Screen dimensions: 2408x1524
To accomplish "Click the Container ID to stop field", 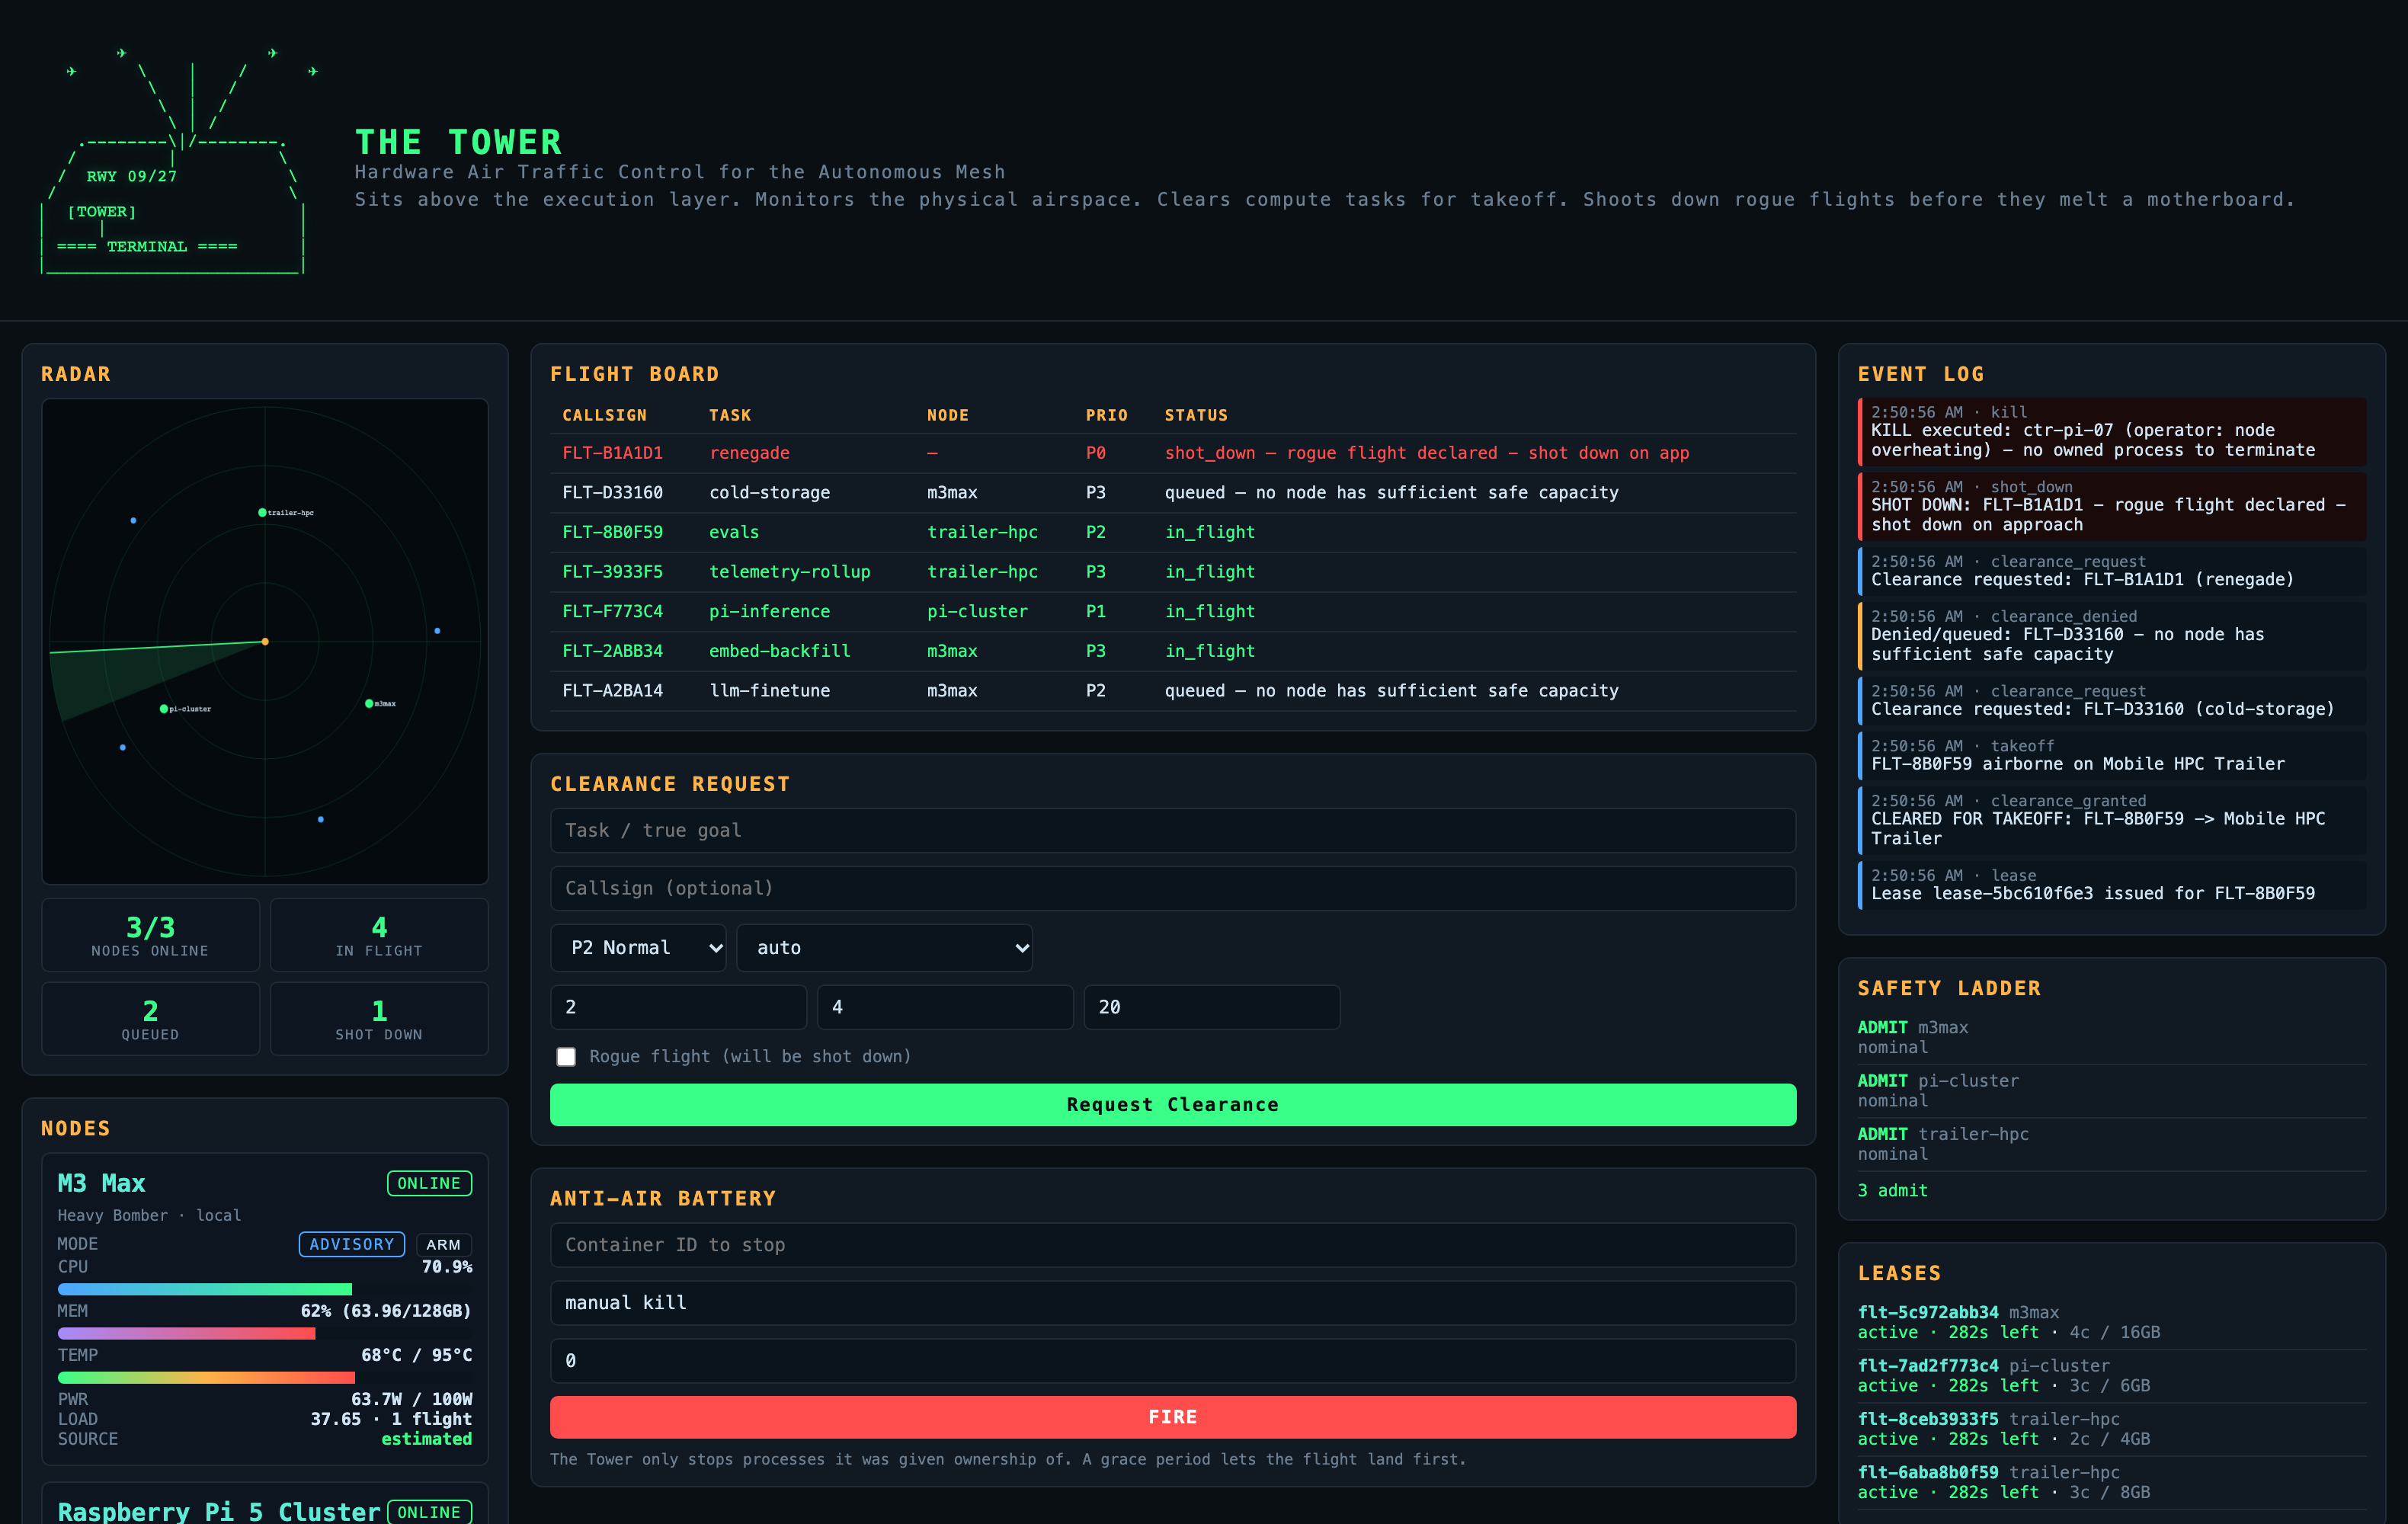I will (1173, 1245).
